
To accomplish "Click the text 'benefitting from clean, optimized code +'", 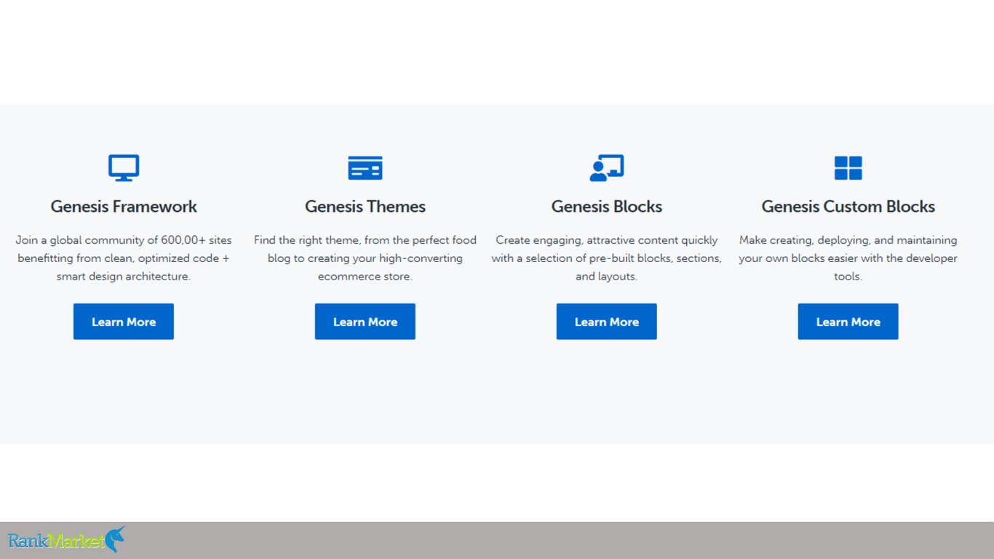I will coord(124,258).
